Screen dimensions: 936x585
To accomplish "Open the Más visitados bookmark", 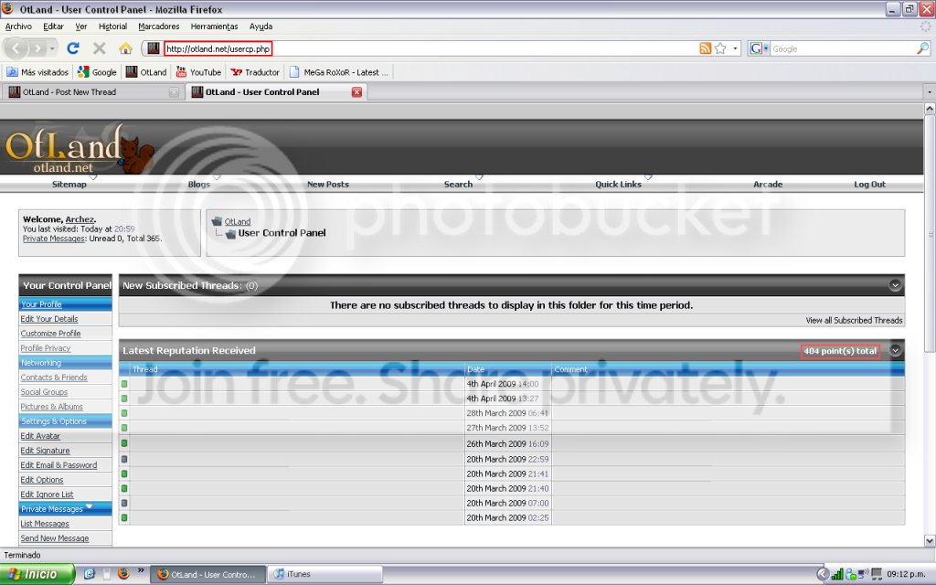I will 37,72.
